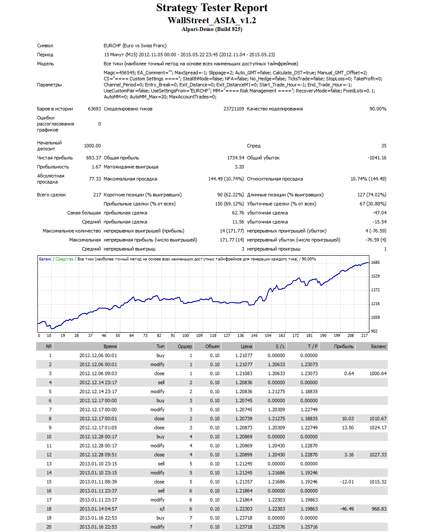The width and height of the screenshot is (424, 532).
Task: Click time '2012.12.28 00:17' in row 10
Action: 98,437
